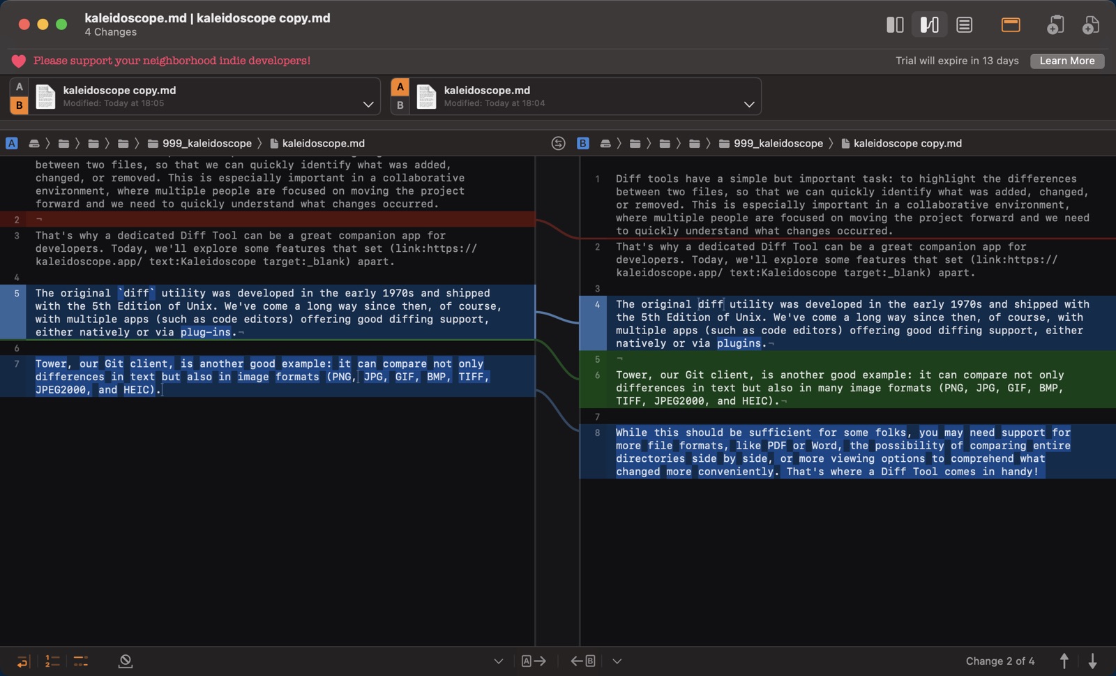The height and width of the screenshot is (676, 1116).
Task: Open the kaleidoscope copy.md file selector dropdown
Action: 368,104
